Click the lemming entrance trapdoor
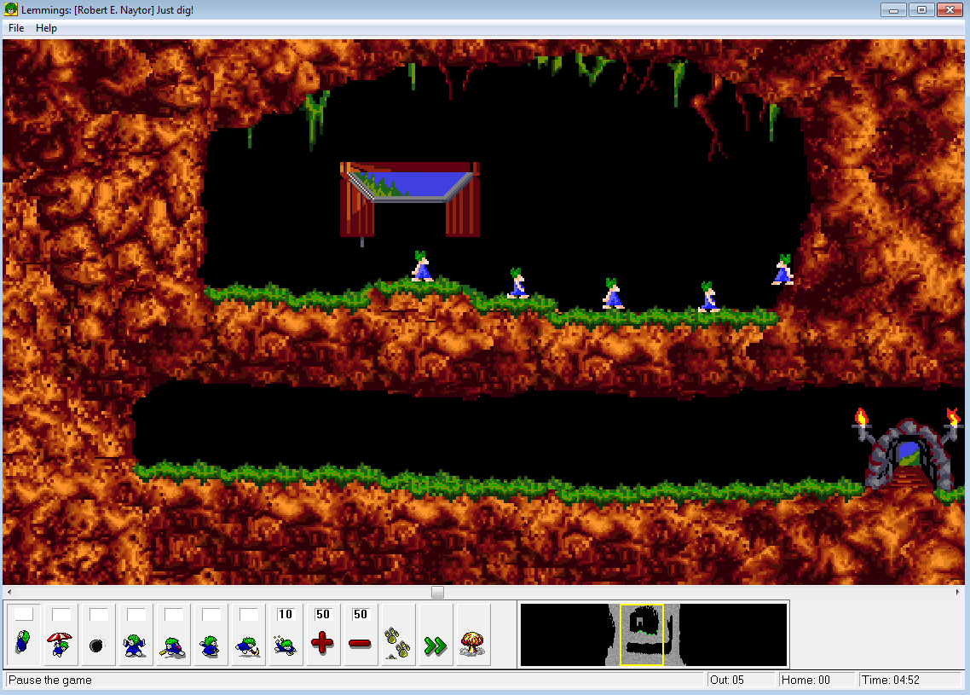The height and width of the screenshot is (695, 970). (x=410, y=196)
